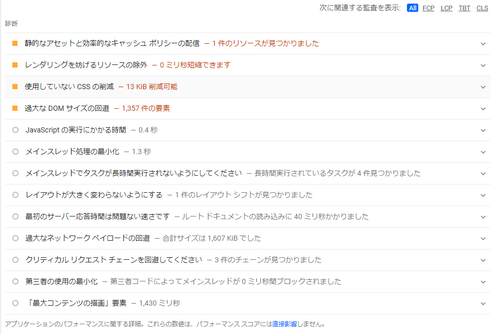Click orange square icon beside 過大な DOM サイズ

15,108
